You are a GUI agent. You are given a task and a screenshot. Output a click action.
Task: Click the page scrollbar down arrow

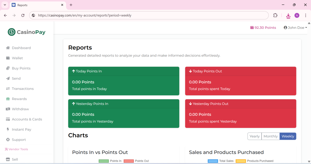coord(309,162)
